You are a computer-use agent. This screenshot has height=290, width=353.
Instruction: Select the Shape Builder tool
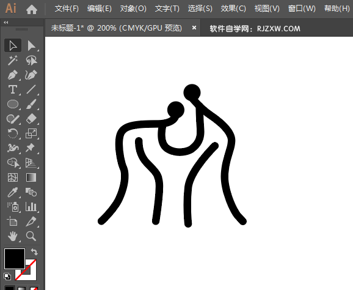[x=13, y=163]
